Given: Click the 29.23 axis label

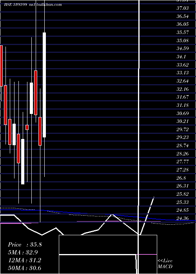Looking at the screenshot, I should coord(183,137).
